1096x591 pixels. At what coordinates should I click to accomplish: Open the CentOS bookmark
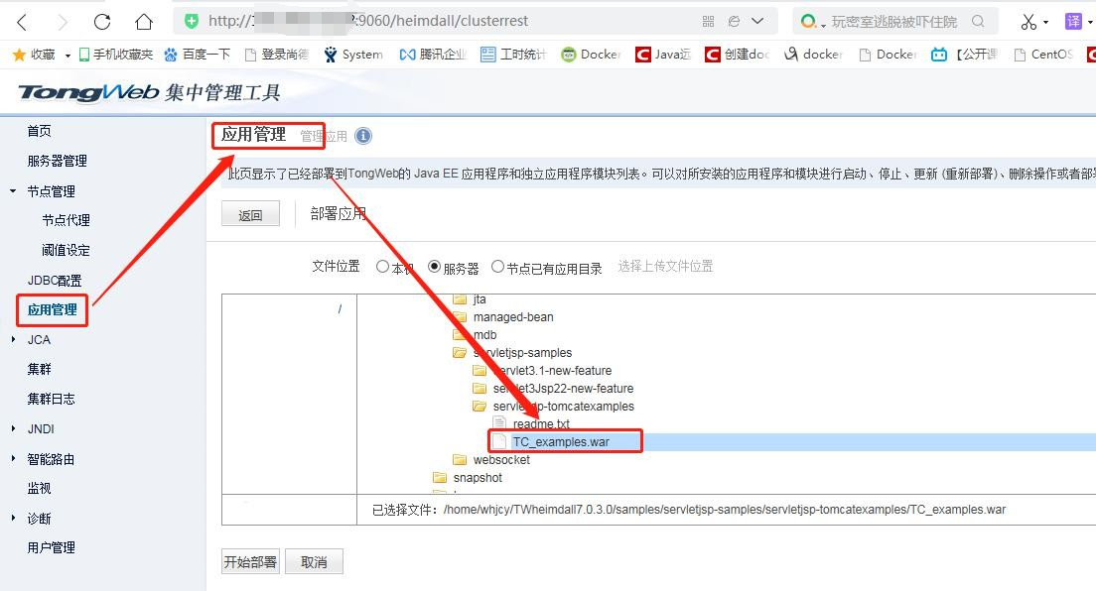tap(1044, 55)
